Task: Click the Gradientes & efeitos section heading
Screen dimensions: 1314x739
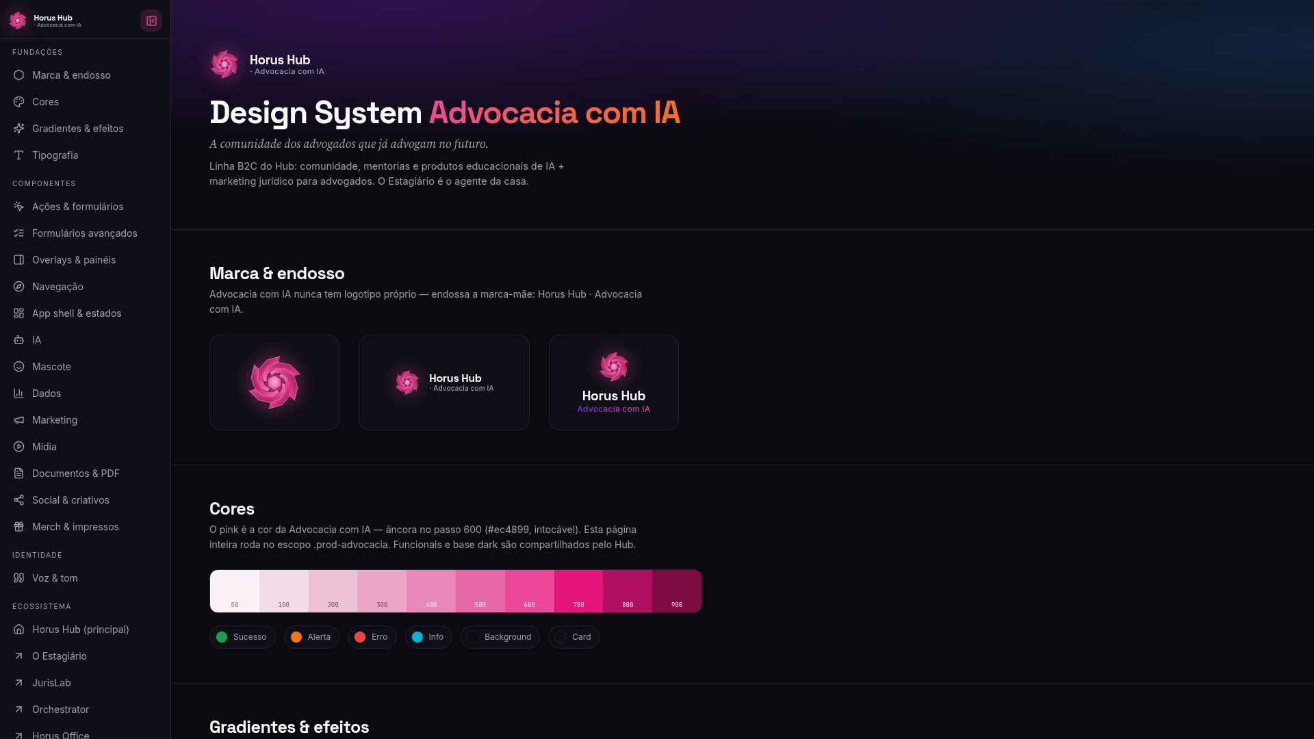Action: pyautogui.click(x=289, y=727)
